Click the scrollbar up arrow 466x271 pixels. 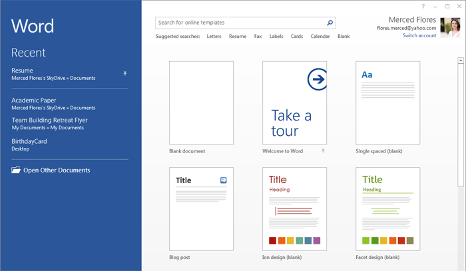pyautogui.click(x=461, y=61)
